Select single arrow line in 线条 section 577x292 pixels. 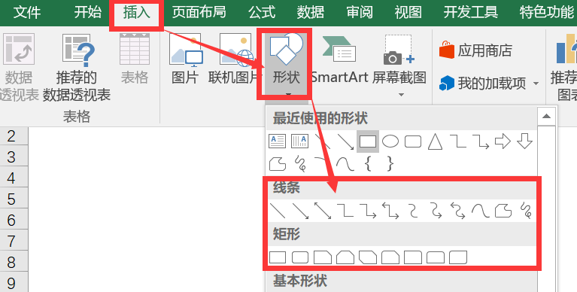click(300, 211)
